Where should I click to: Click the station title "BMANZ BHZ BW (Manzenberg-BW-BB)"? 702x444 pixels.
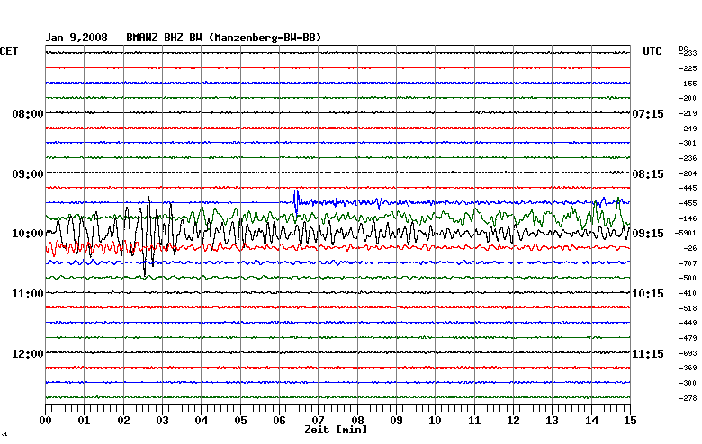tap(224, 38)
